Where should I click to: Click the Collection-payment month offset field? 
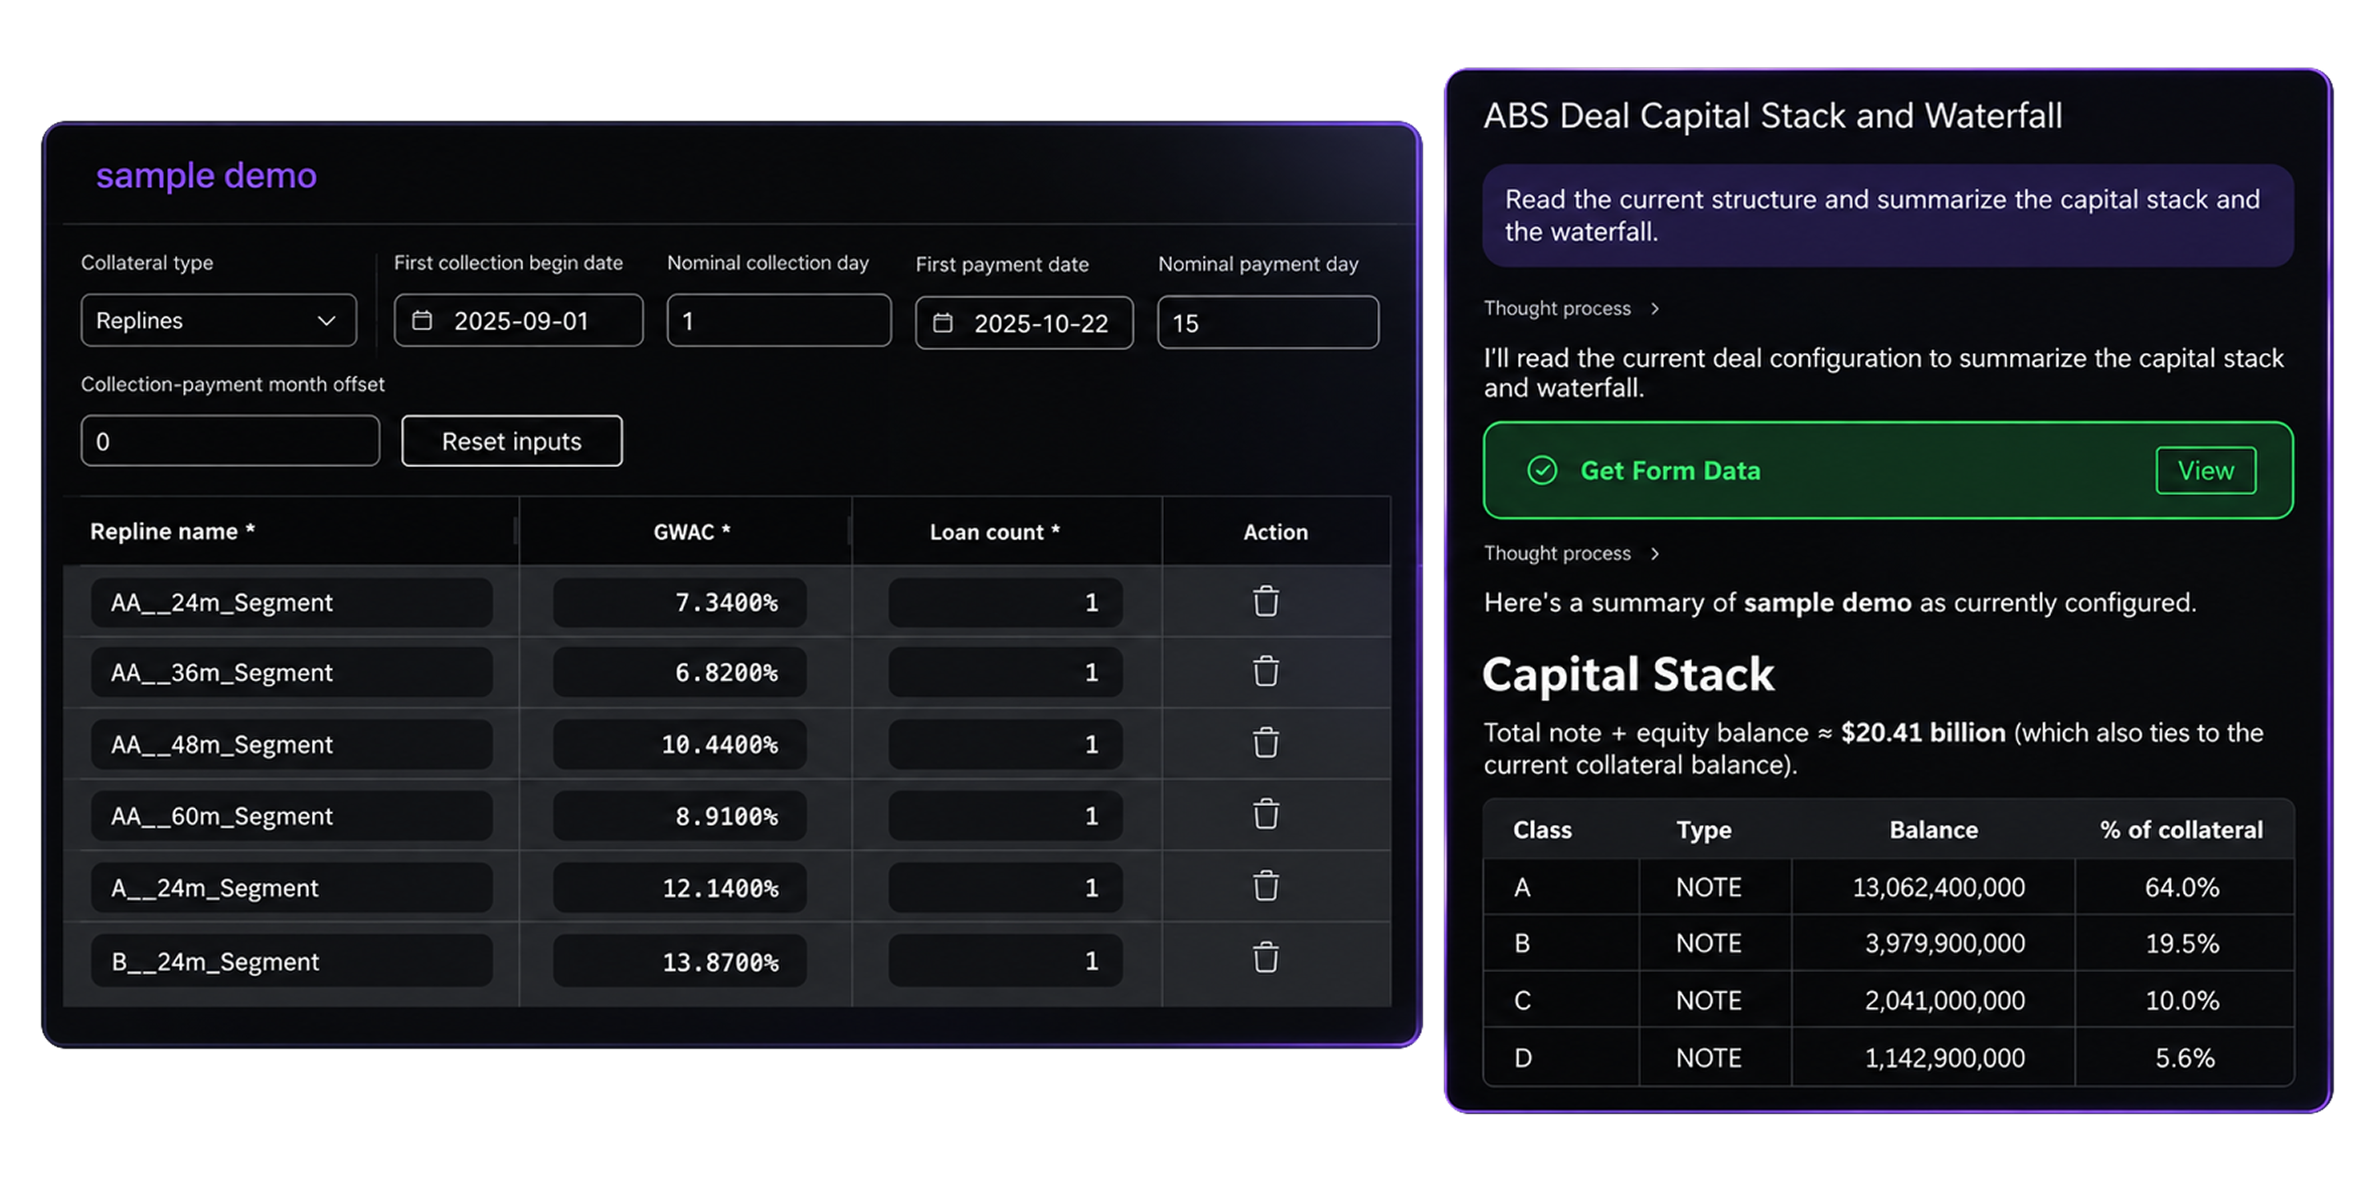point(231,441)
